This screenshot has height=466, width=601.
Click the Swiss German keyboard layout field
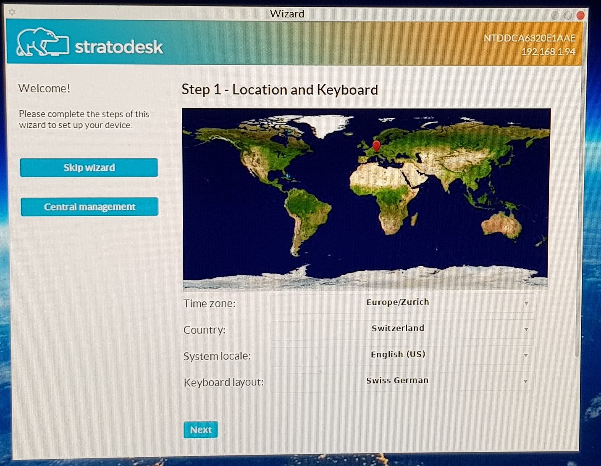[397, 380]
